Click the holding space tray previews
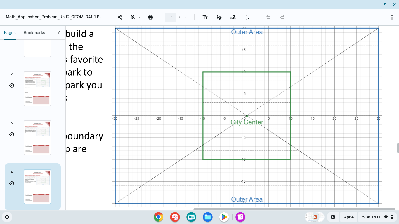Image resolution: width=399 pixels, height=224 pixels. (315, 217)
